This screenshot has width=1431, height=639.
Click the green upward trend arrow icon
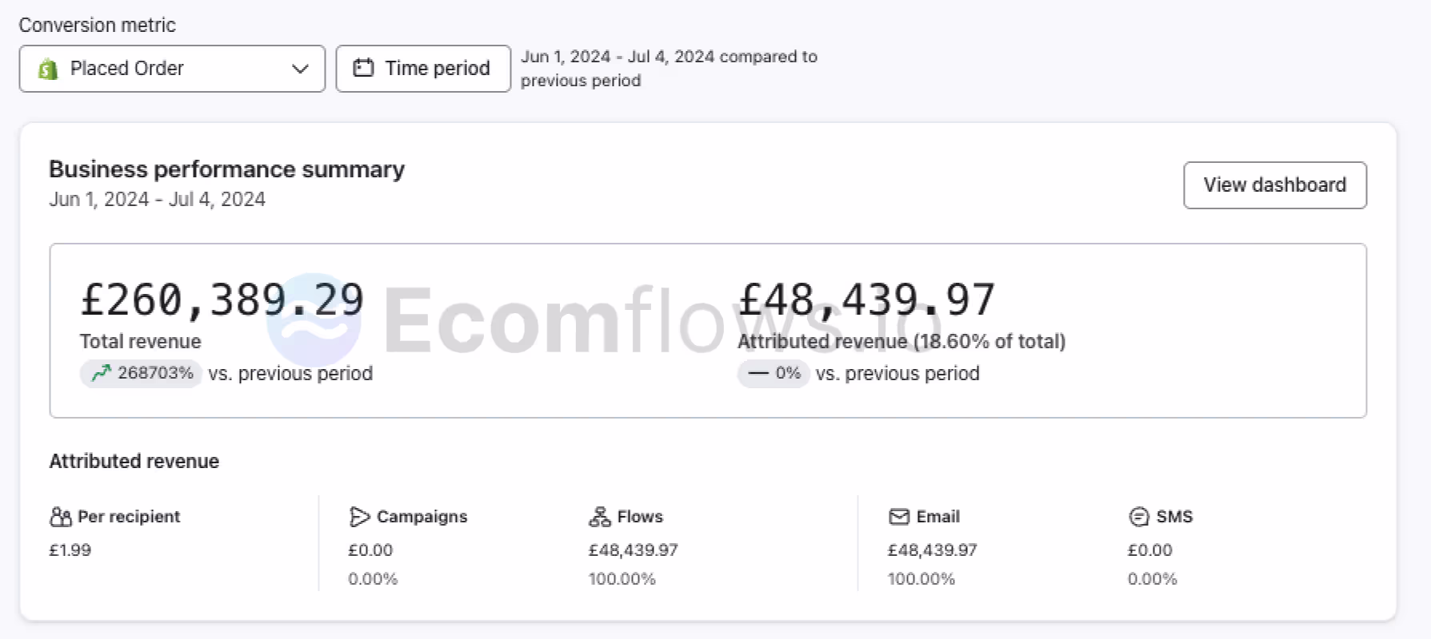click(101, 373)
